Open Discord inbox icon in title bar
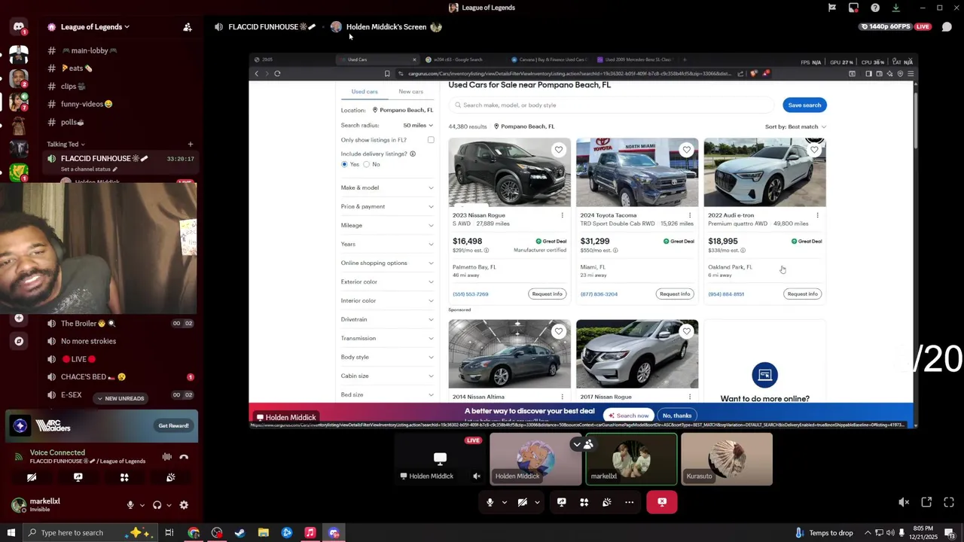 coord(853,8)
